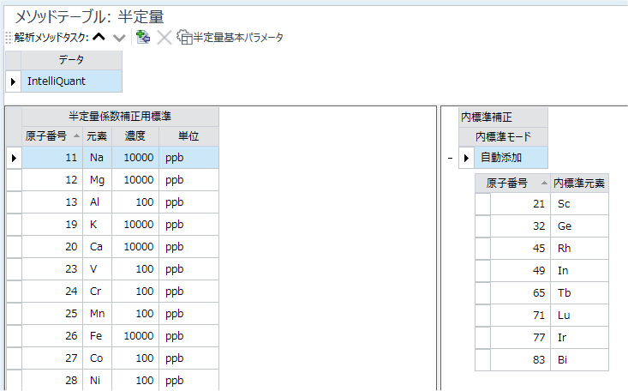This screenshot has height=391, width=628.
Task: Click the 100 concentration cell for Al
Action: (135, 202)
